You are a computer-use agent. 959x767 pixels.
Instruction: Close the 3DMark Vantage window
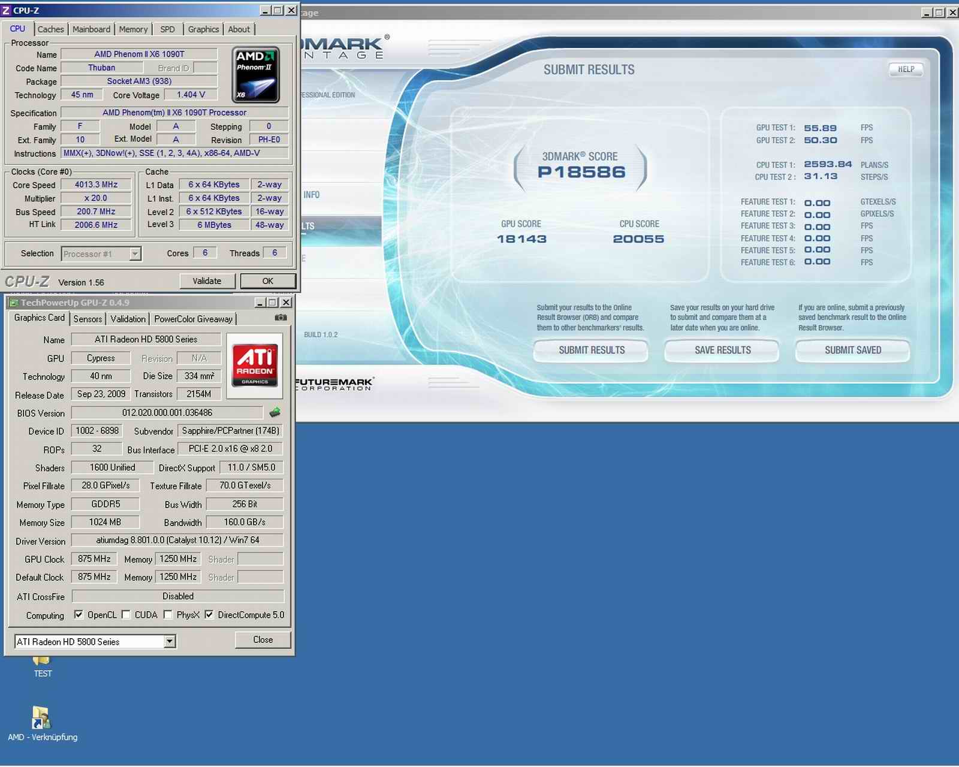coord(952,13)
